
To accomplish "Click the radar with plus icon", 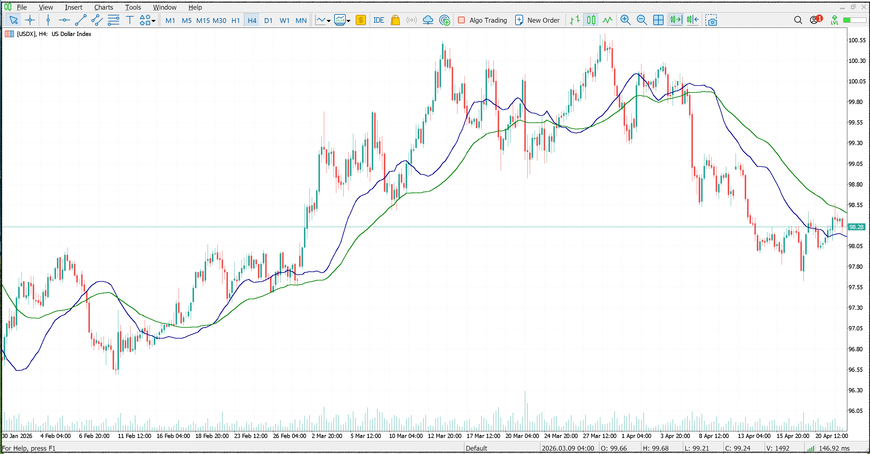I will point(444,20).
